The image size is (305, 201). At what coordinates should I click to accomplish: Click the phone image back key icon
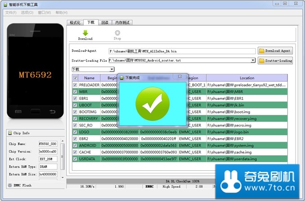[x=52, y=111]
